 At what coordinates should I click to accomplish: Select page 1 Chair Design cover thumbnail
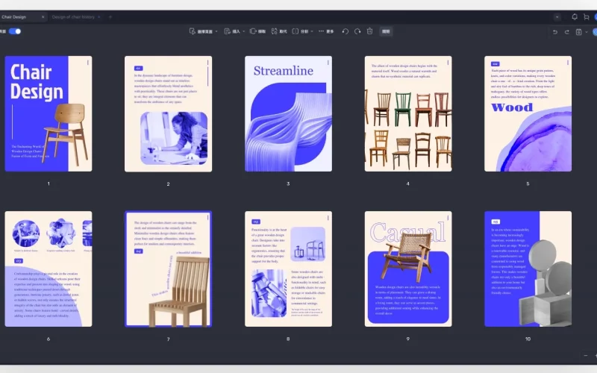[x=49, y=114]
